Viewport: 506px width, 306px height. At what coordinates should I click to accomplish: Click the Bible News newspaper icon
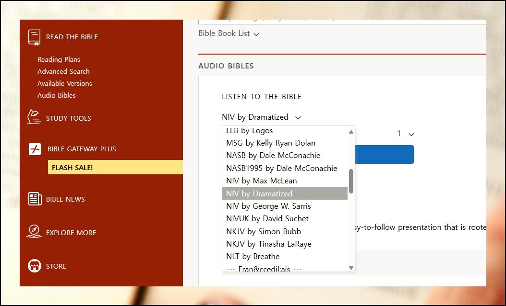click(35, 199)
